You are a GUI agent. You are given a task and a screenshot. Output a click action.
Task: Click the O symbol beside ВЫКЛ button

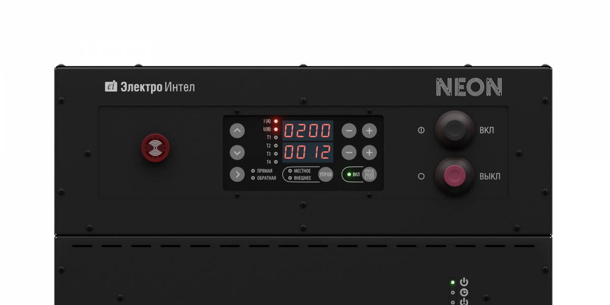point(421,176)
